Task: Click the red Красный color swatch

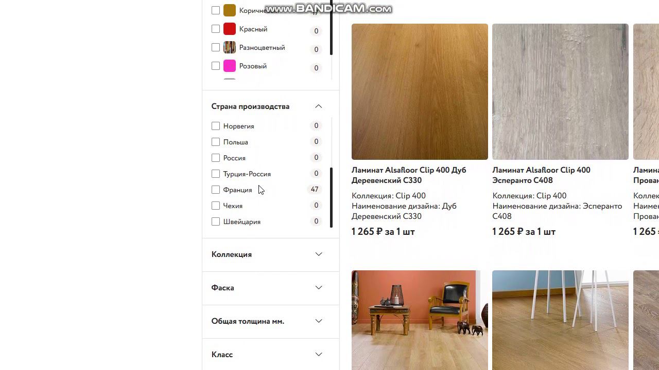Action: [x=230, y=29]
